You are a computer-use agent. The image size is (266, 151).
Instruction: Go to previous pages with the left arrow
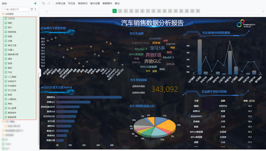coord(46,11)
